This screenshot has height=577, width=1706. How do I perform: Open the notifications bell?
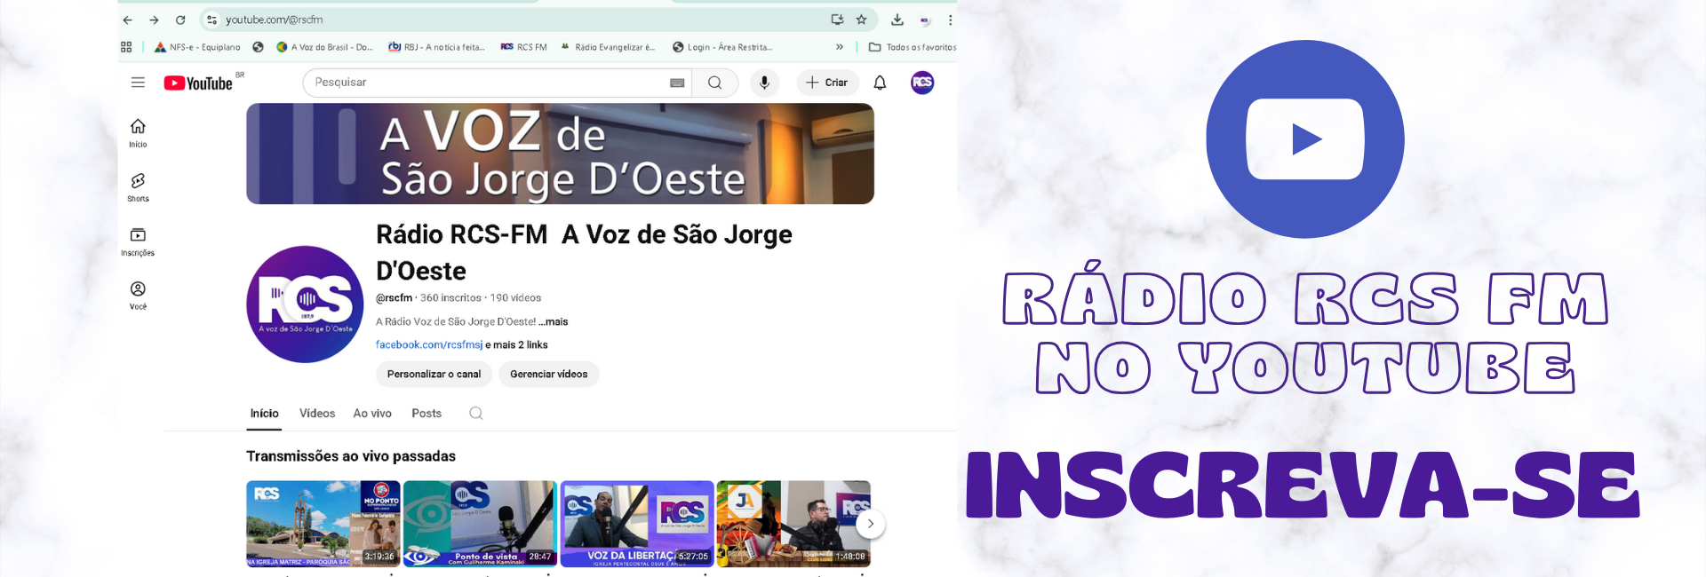point(880,83)
